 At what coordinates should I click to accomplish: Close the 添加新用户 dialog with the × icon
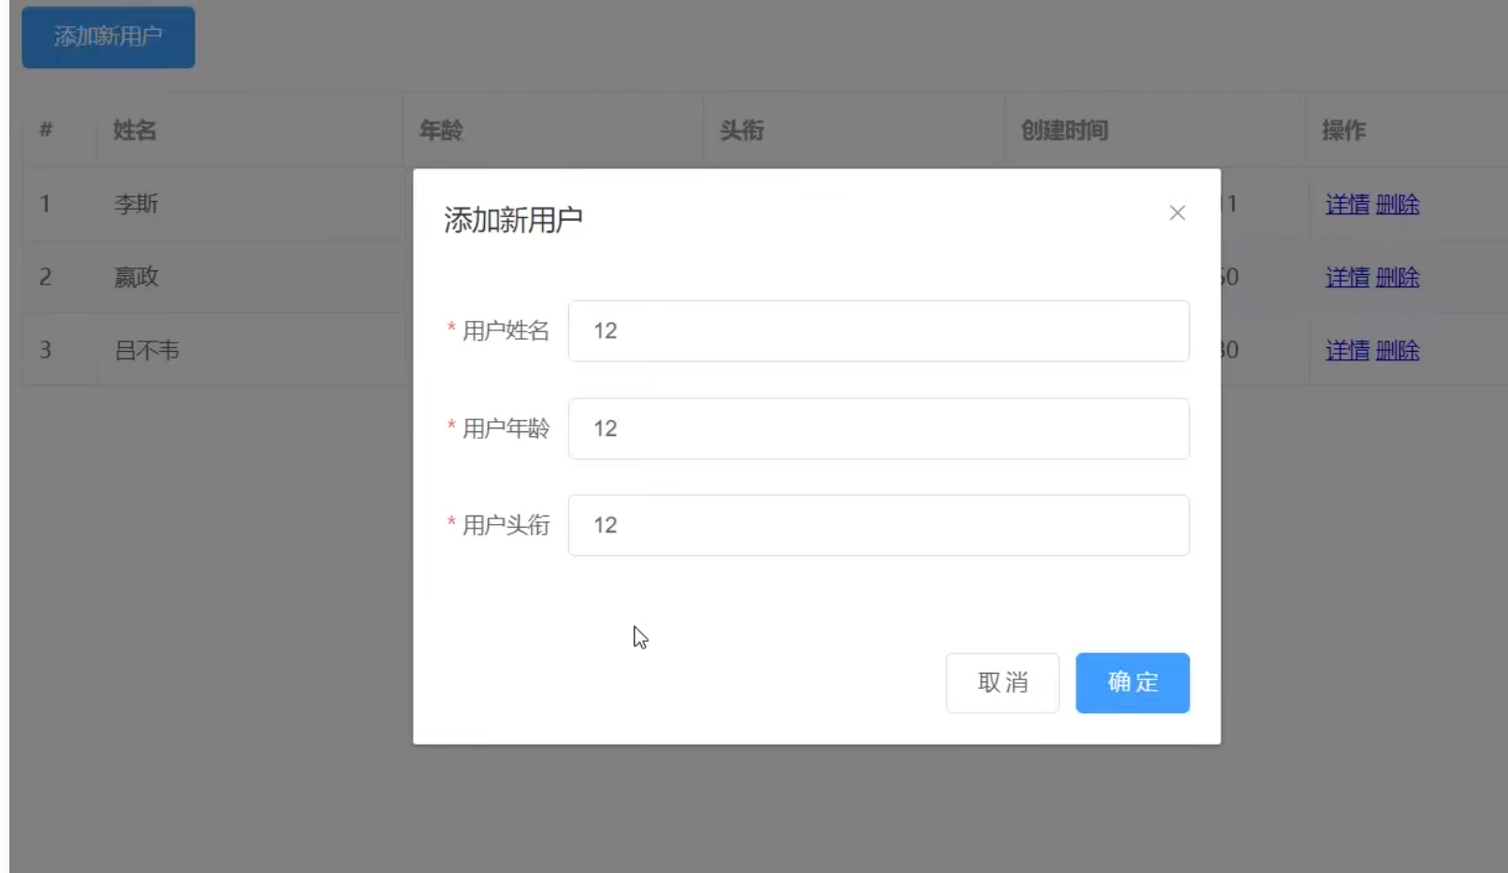(x=1177, y=212)
